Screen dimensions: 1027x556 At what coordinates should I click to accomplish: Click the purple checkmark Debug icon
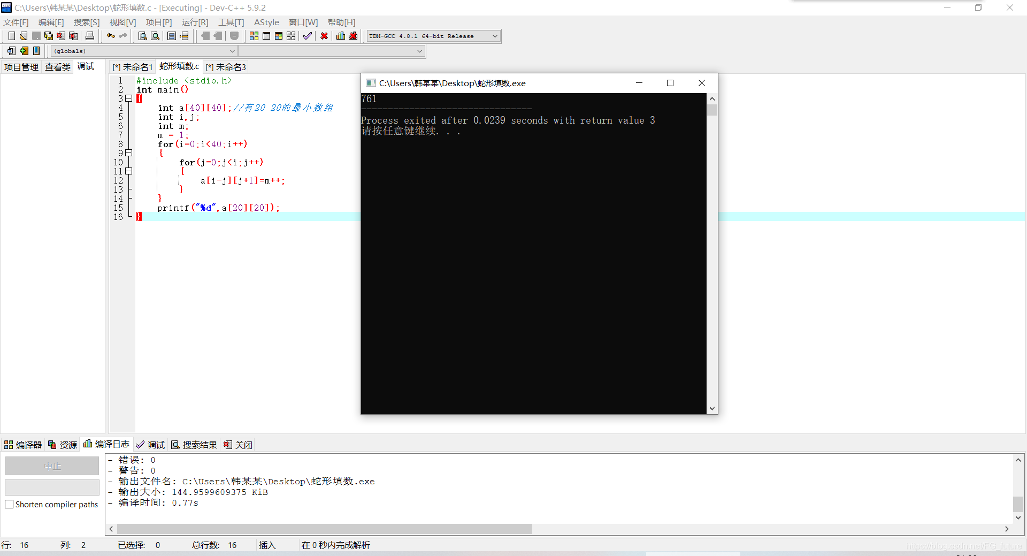pos(308,36)
